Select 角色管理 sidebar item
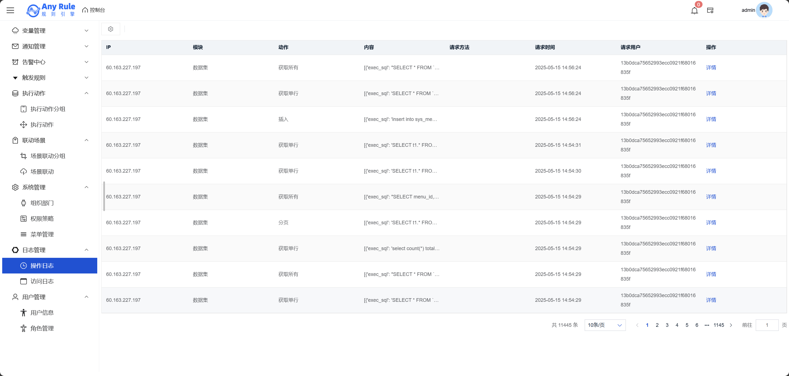This screenshot has height=376, width=789. (x=42, y=328)
